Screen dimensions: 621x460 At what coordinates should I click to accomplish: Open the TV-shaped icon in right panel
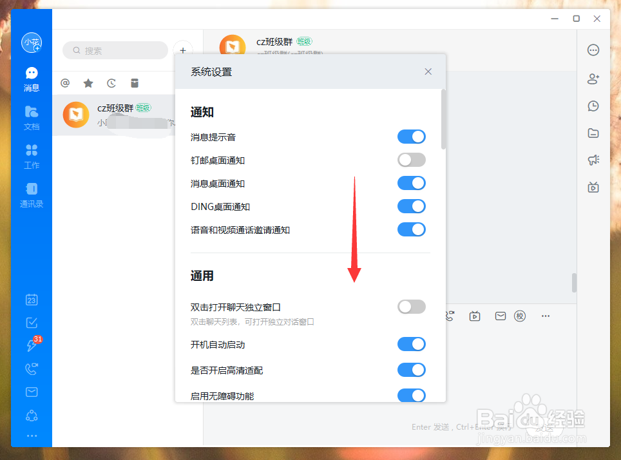(593, 187)
